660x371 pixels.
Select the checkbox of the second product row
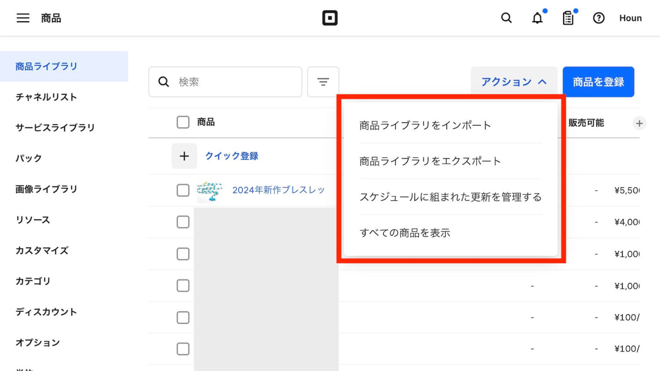click(x=183, y=222)
